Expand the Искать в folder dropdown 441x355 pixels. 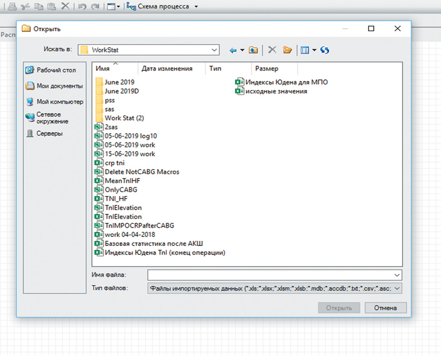pyautogui.click(x=214, y=50)
